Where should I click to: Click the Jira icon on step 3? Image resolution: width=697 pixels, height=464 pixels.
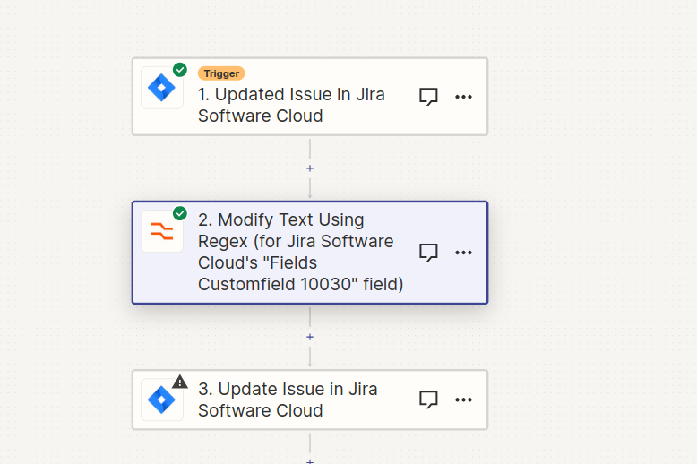162,400
